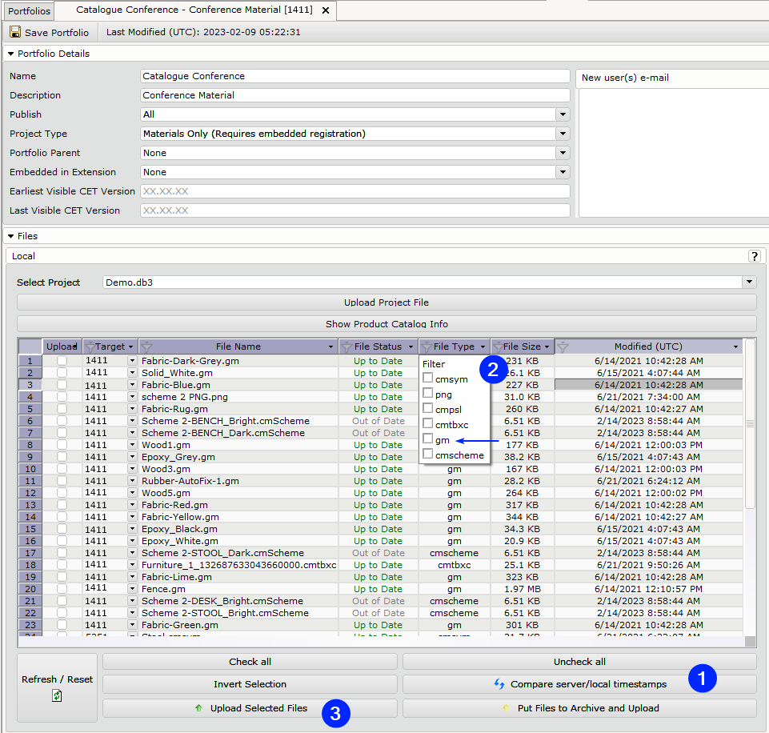Collapse the Files section
This screenshot has width=769, height=733.
click(x=10, y=236)
